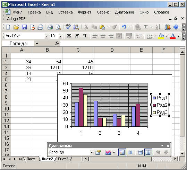Click the Undo arrow icon

124,27
